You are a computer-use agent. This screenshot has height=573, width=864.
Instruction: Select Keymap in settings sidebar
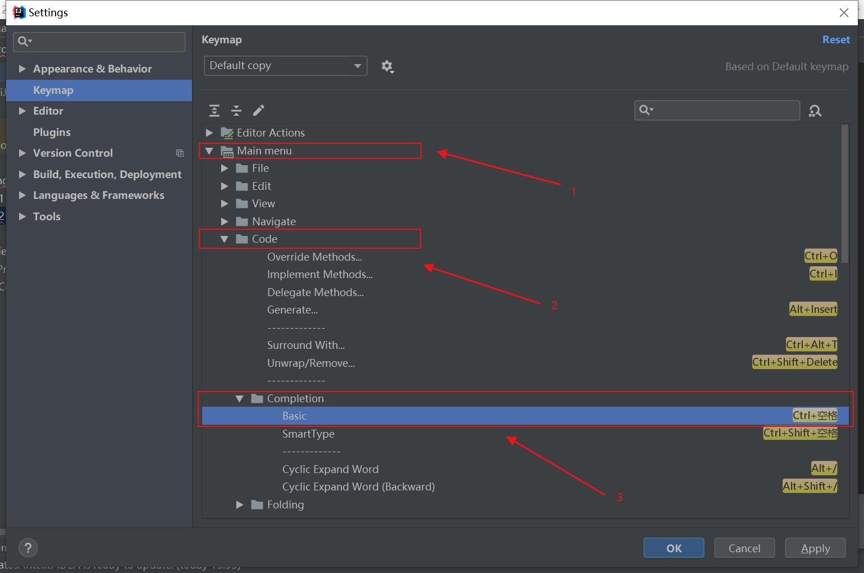pos(99,90)
